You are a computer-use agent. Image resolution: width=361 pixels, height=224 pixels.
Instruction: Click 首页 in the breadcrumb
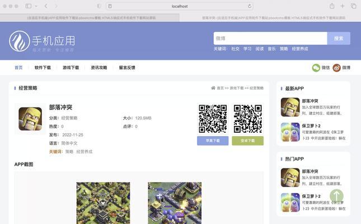tap(221, 88)
